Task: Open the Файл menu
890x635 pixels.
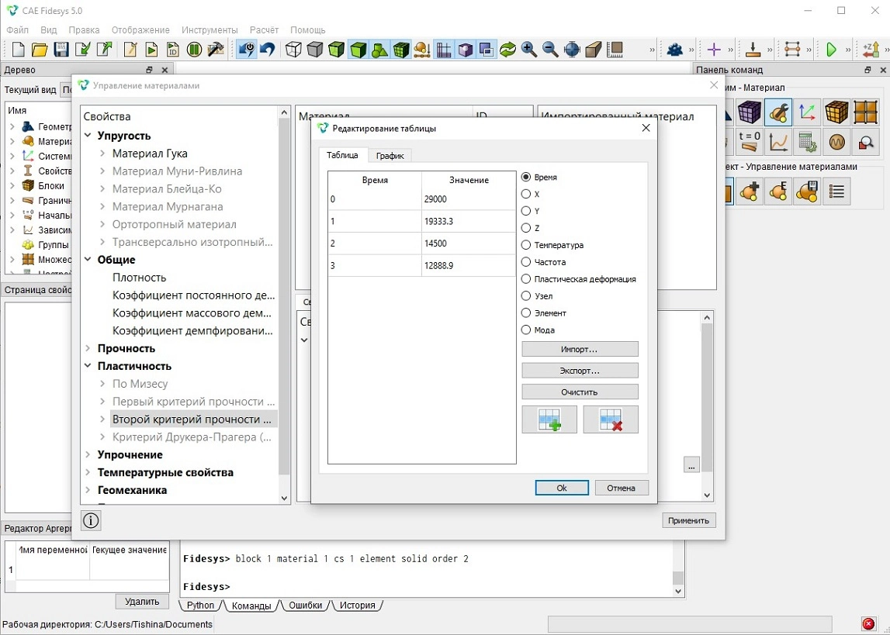Action: [x=18, y=30]
